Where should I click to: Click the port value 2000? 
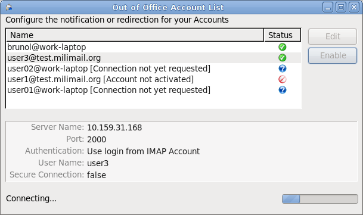97,139
